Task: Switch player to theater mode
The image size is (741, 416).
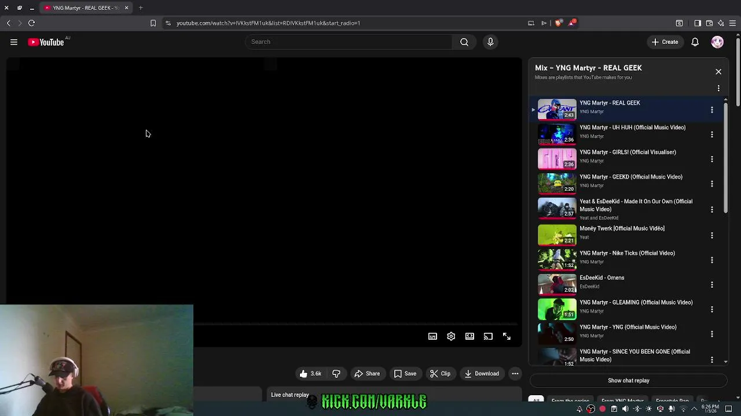Action: [469, 336]
